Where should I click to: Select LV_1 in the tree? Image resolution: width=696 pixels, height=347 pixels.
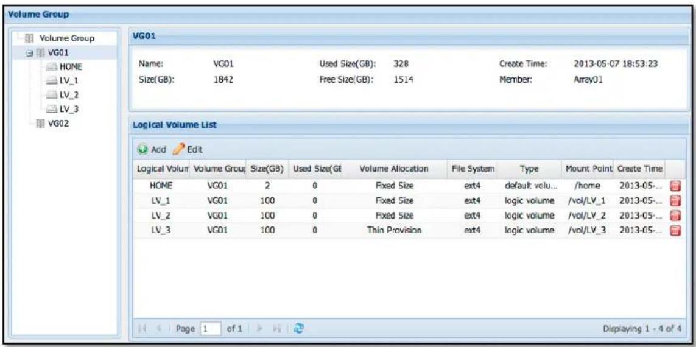pyautogui.click(x=69, y=81)
